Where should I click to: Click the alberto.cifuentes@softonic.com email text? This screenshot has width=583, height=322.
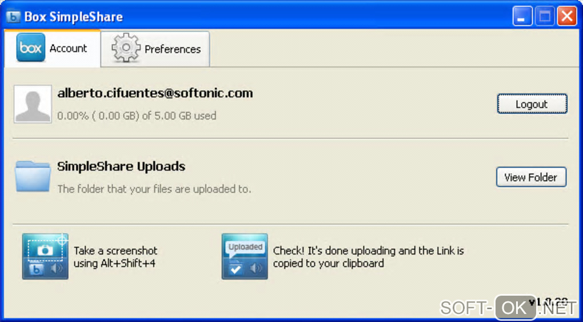[155, 93]
